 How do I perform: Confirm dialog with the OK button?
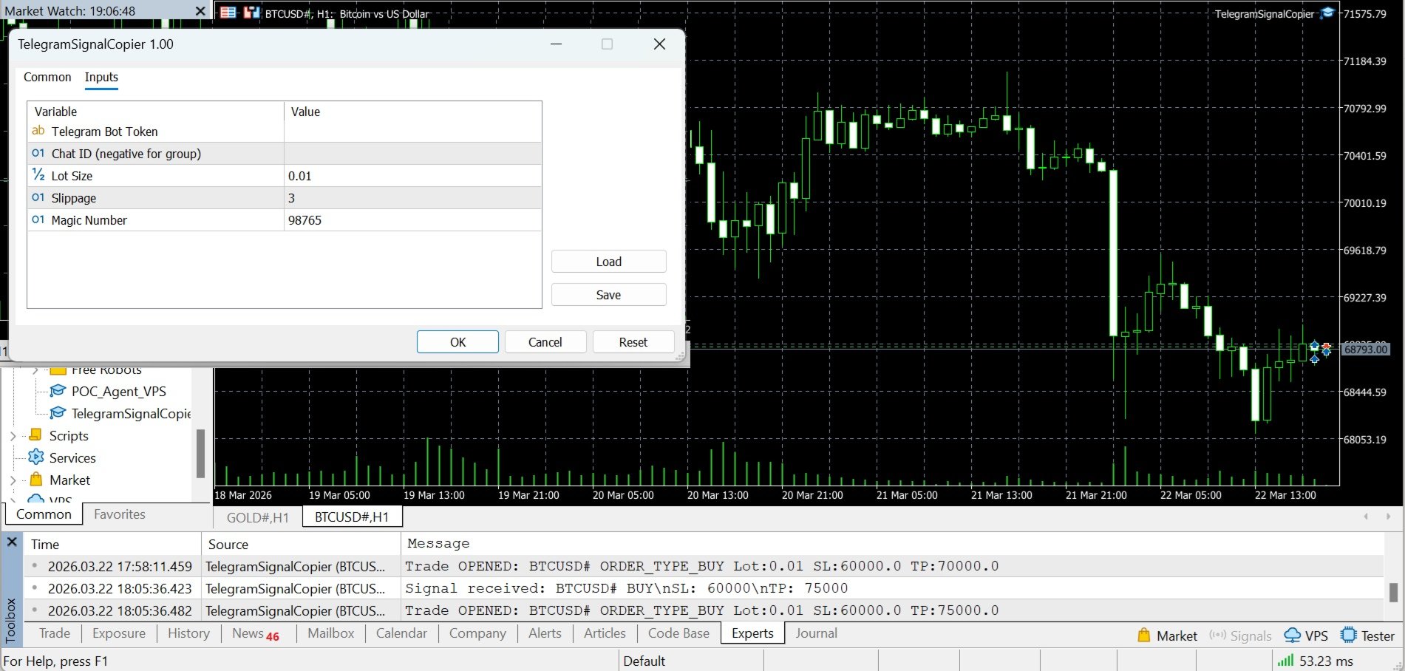coord(458,342)
